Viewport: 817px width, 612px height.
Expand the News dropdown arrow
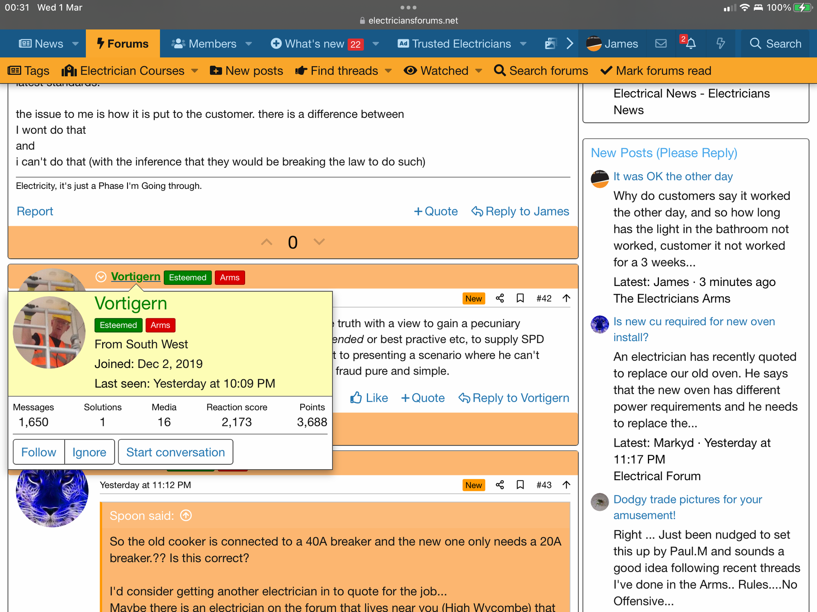tap(75, 44)
